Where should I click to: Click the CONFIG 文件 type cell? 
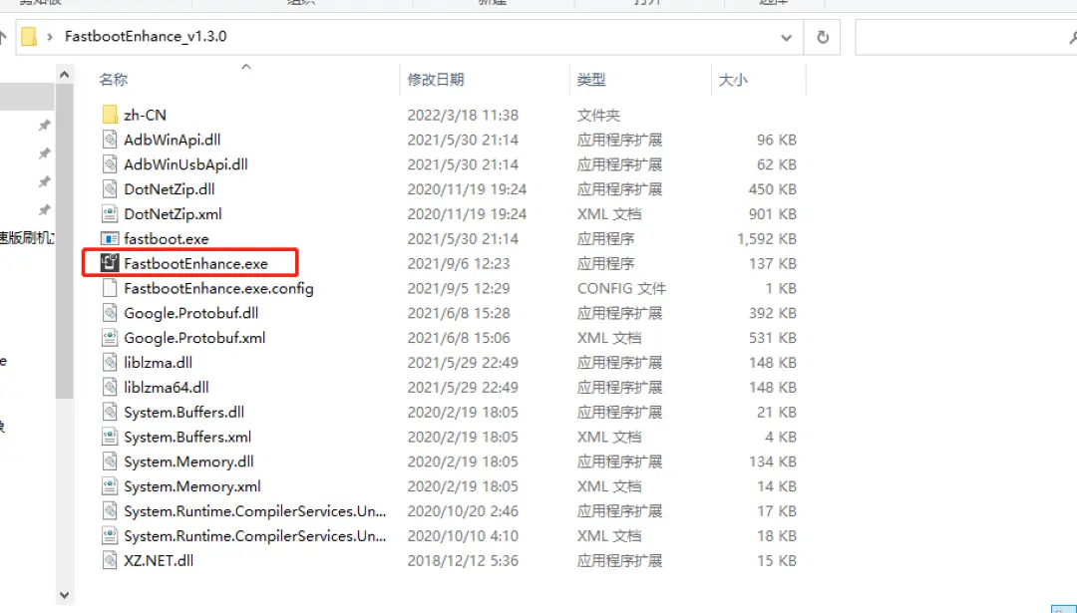621,288
